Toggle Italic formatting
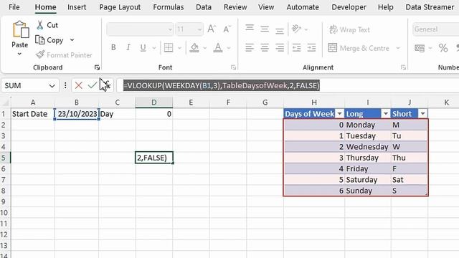 click(x=128, y=47)
